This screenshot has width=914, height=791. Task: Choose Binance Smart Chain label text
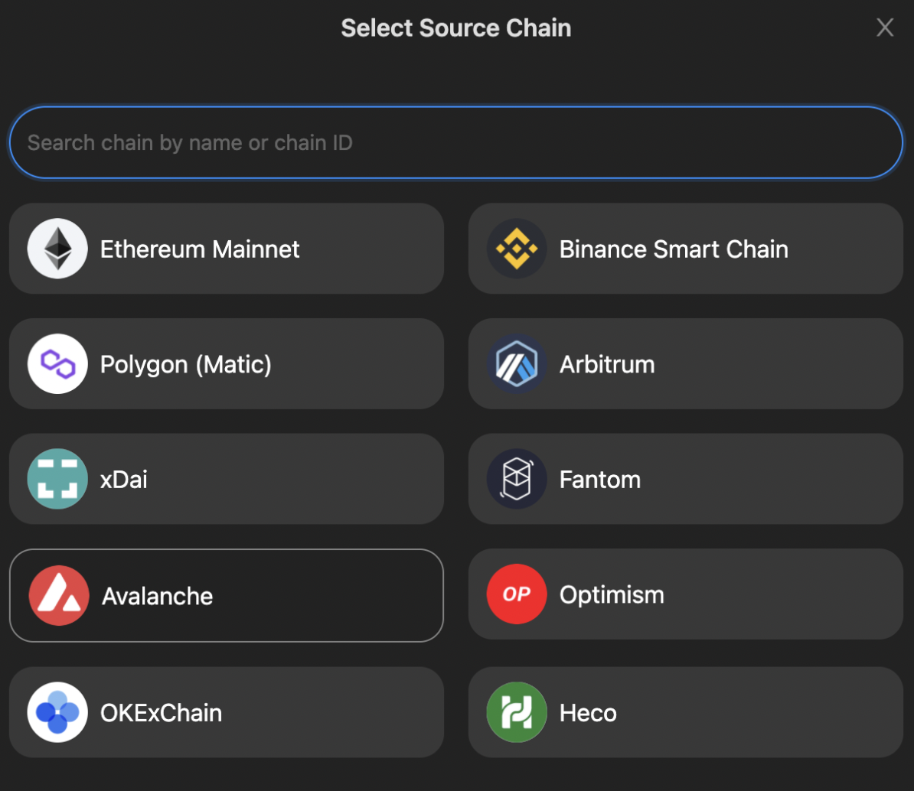(674, 249)
